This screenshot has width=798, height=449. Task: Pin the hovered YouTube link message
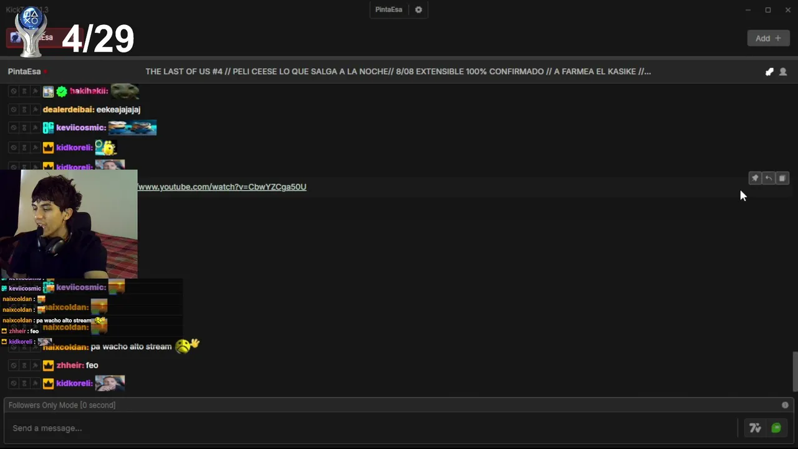click(x=754, y=178)
